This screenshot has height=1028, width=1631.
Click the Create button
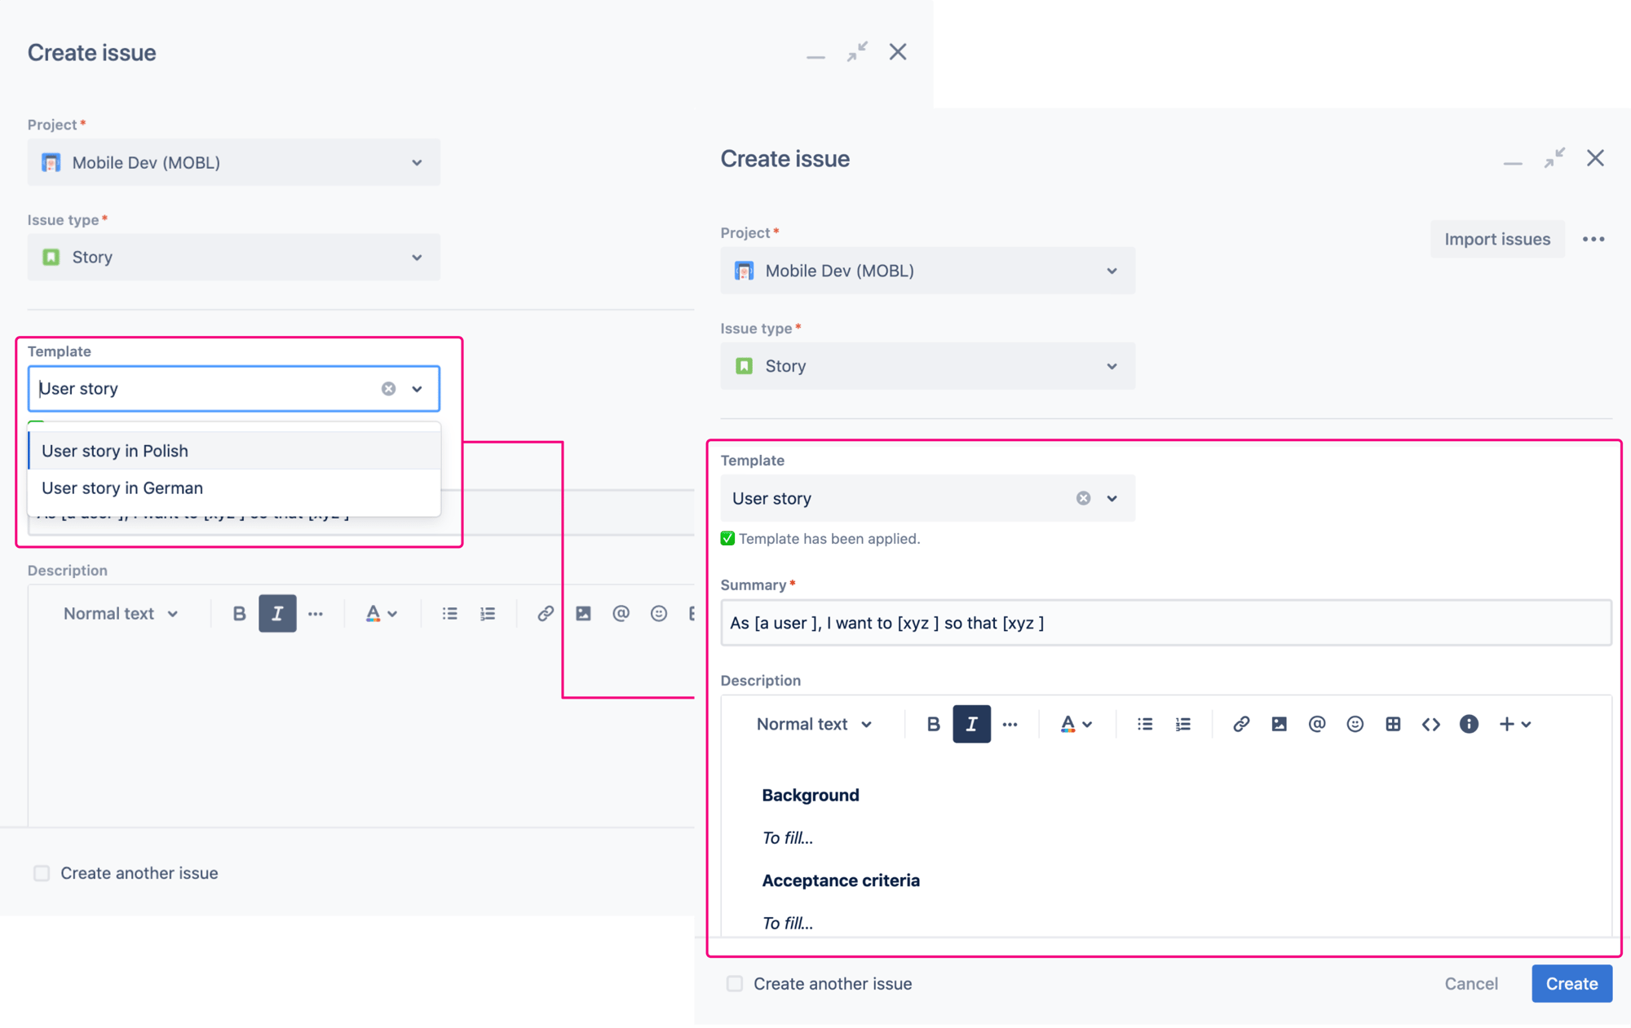pyautogui.click(x=1571, y=983)
